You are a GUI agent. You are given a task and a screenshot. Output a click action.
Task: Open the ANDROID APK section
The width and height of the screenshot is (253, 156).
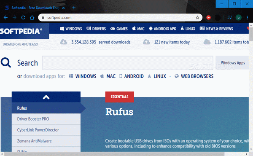point(162,29)
